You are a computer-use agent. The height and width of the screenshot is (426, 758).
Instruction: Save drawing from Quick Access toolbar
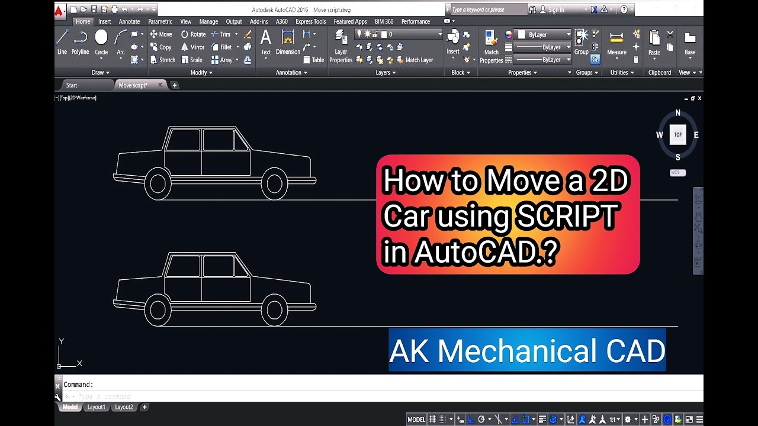tap(94, 9)
